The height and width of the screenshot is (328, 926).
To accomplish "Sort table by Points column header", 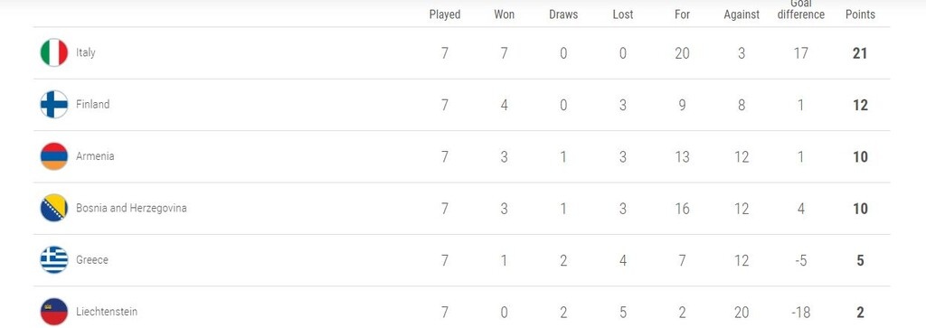I will 860,14.
